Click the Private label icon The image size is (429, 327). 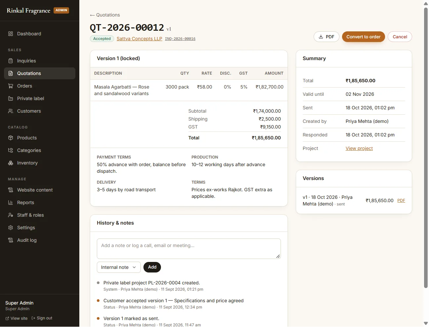(x=11, y=98)
